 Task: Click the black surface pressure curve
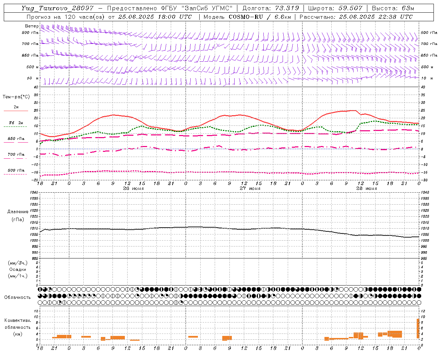(230, 228)
